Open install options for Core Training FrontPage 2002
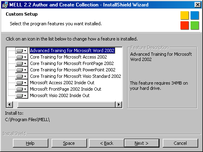This screenshot has width=203, height=152. pos(22,63)
